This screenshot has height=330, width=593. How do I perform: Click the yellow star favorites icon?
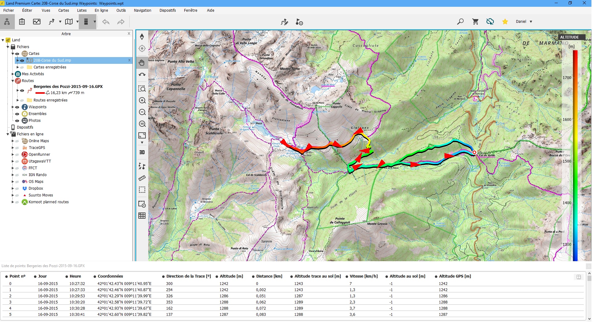[505, 22]
